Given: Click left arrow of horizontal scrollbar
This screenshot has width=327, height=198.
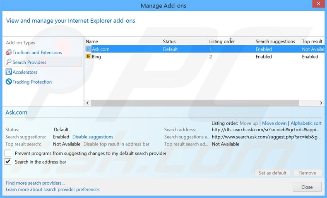Looking at the screenshot, I should coord(87,103).
